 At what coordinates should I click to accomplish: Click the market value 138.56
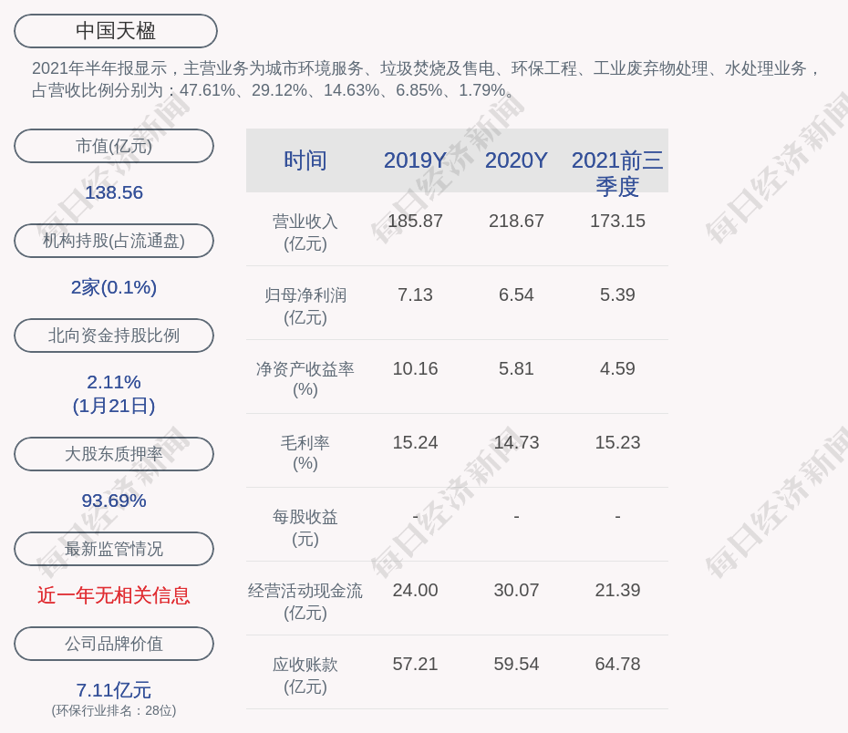[x=114, y=192]
